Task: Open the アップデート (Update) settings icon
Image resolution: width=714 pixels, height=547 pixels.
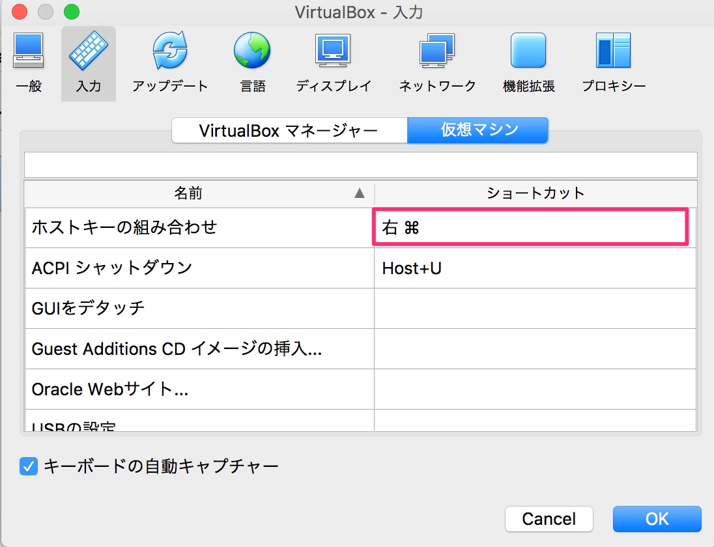Action: (x=169, y=62)
